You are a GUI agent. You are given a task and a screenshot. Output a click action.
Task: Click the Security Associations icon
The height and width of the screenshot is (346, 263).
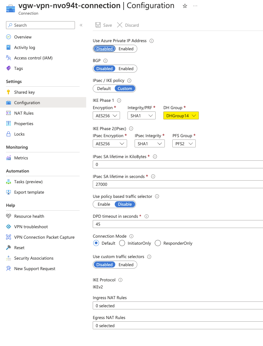click(9, 258)
